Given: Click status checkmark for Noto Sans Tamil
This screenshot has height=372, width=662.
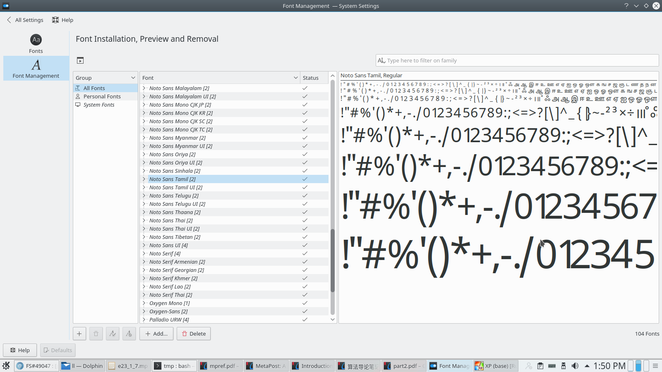Looking at the screenshot, I should [x=305, y=179].
